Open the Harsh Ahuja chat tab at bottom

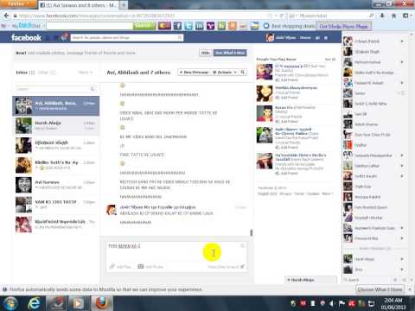point(311,280)
